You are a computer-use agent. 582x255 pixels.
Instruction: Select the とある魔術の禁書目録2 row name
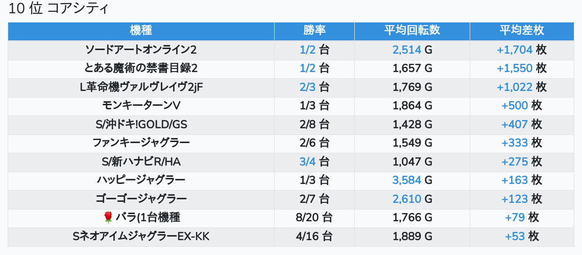[x=141, y=68]
